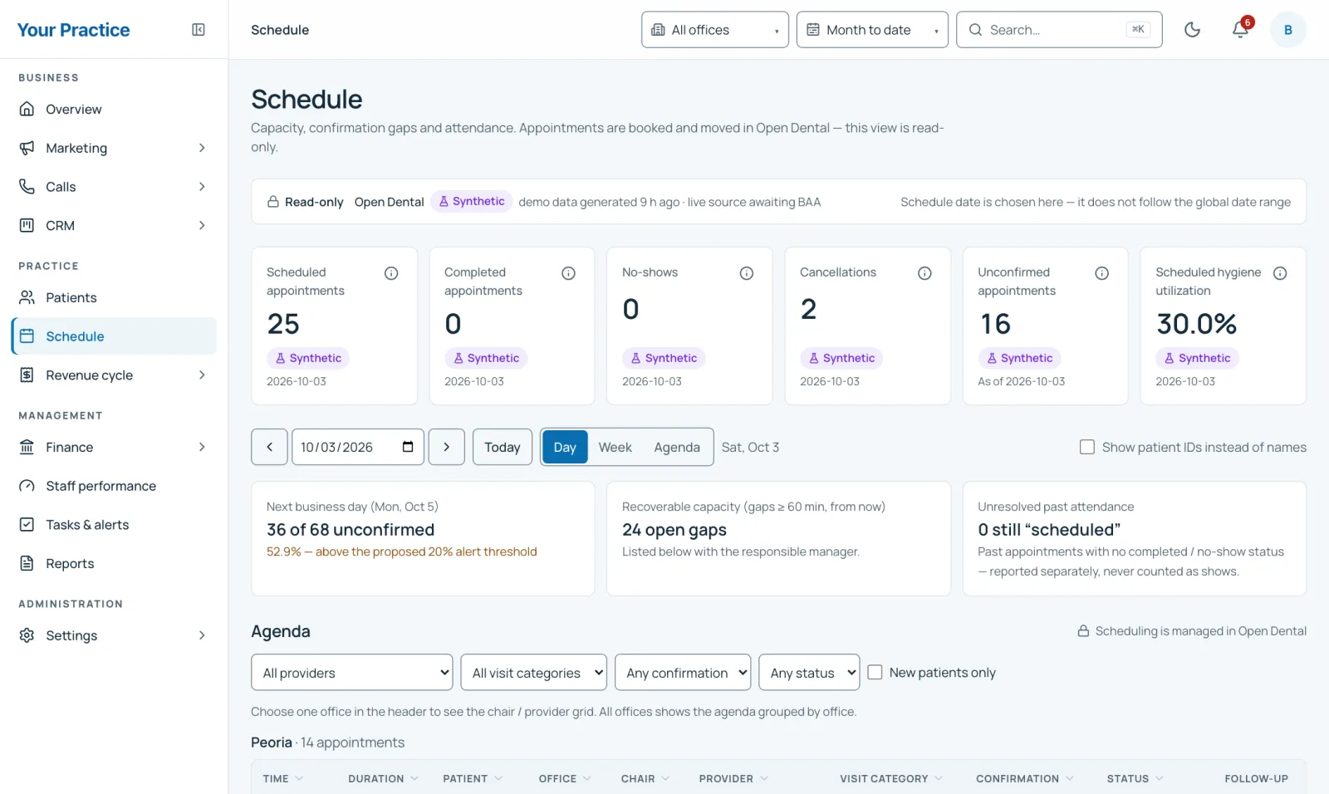Open the Schedule sidebar item

114,336
